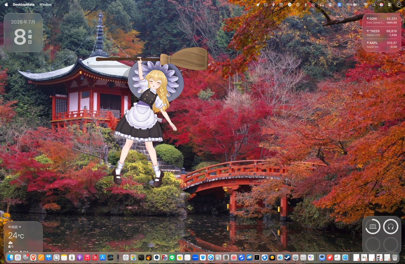Open Steam from the Dock
This screenshot has height=264, width=405.
point(287,258)
